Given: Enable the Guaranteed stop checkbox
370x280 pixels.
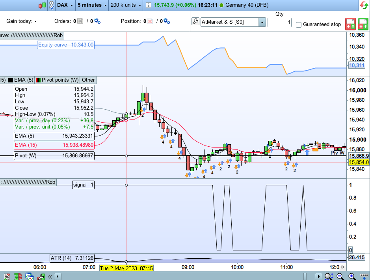Looking at the screenshot, I should 299,24.
